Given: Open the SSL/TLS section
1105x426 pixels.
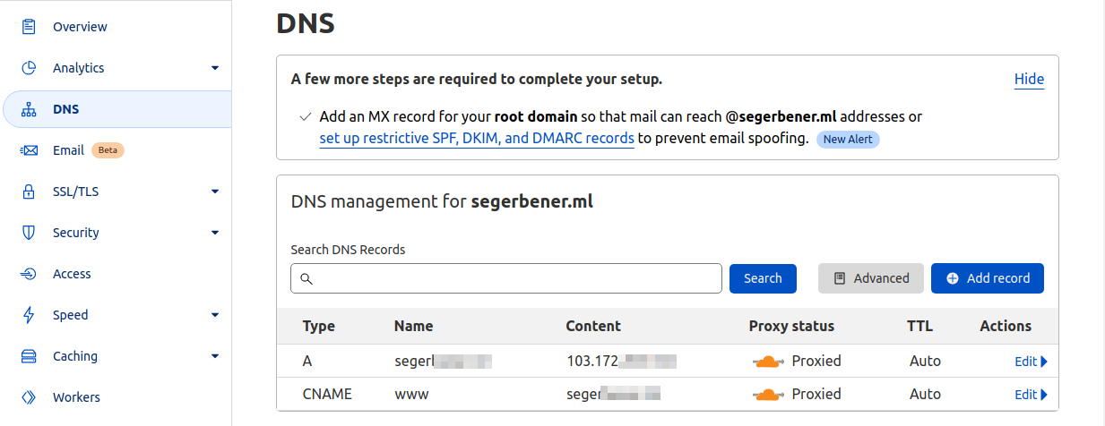Looking at the screenshot, I should point(74,192).
